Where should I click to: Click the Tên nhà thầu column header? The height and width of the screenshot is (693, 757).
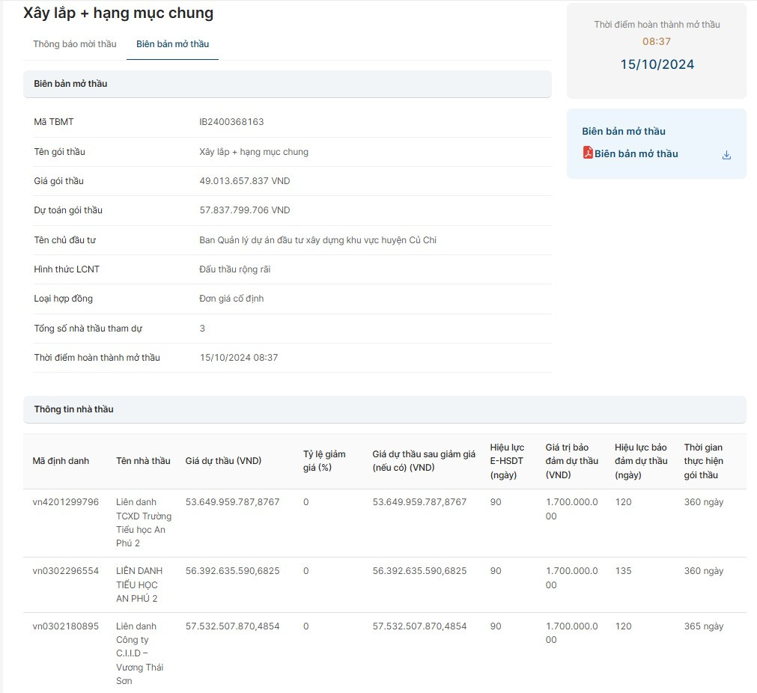tap(143, 461)
